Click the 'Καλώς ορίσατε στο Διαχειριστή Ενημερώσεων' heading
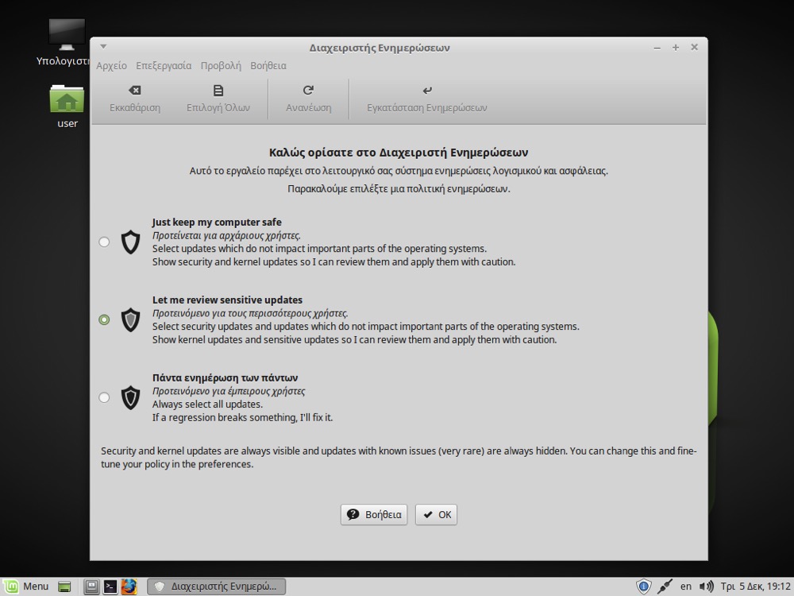Screen dimensions: 794x596 [x=399, y=153]
